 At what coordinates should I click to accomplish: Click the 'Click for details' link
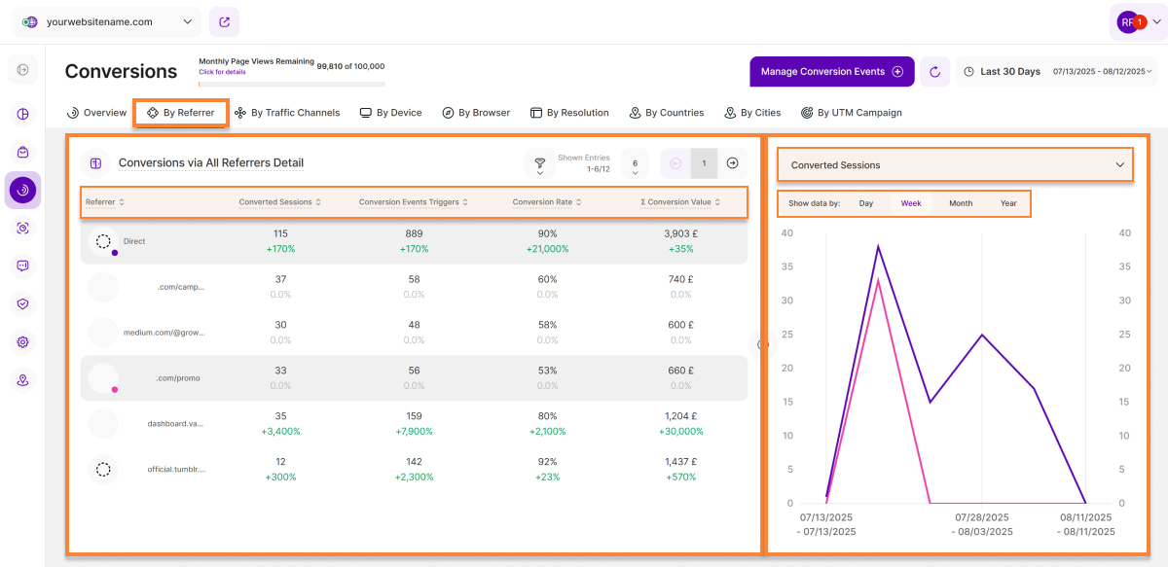click(x=222, y=72)
